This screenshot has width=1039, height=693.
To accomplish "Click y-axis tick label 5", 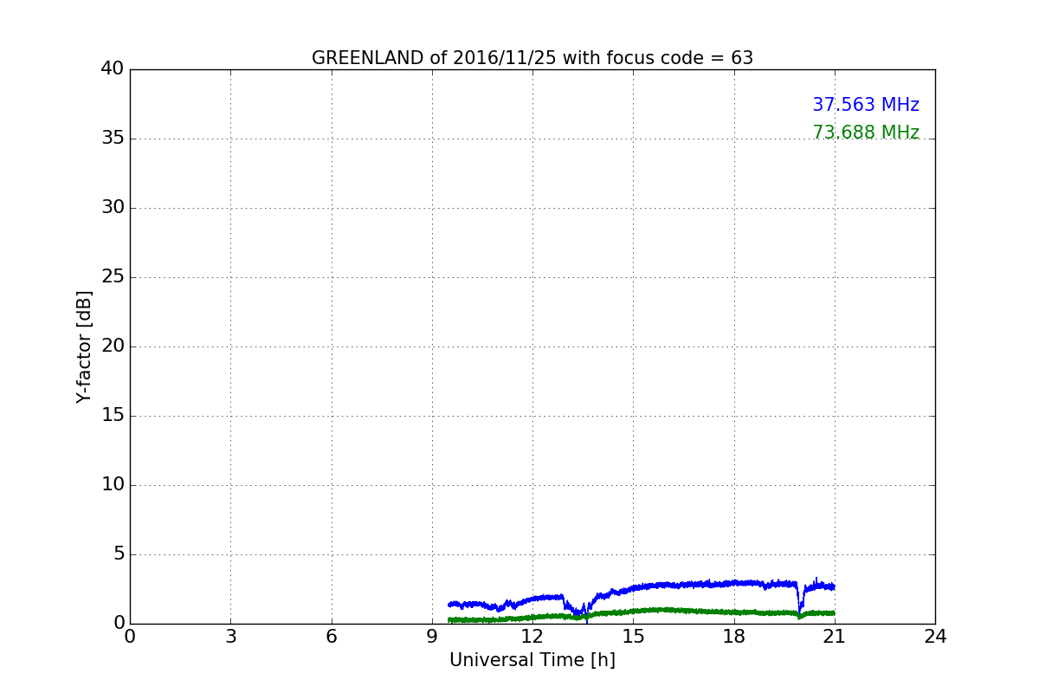I will tap(119, 554).
